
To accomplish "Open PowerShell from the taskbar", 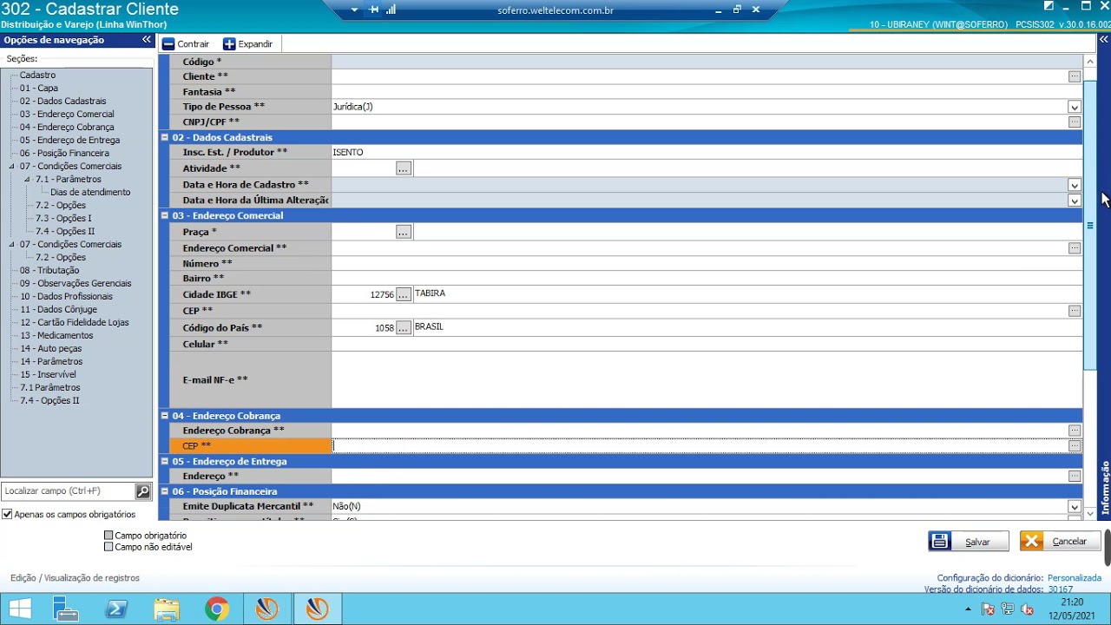I will click(116, 609).
